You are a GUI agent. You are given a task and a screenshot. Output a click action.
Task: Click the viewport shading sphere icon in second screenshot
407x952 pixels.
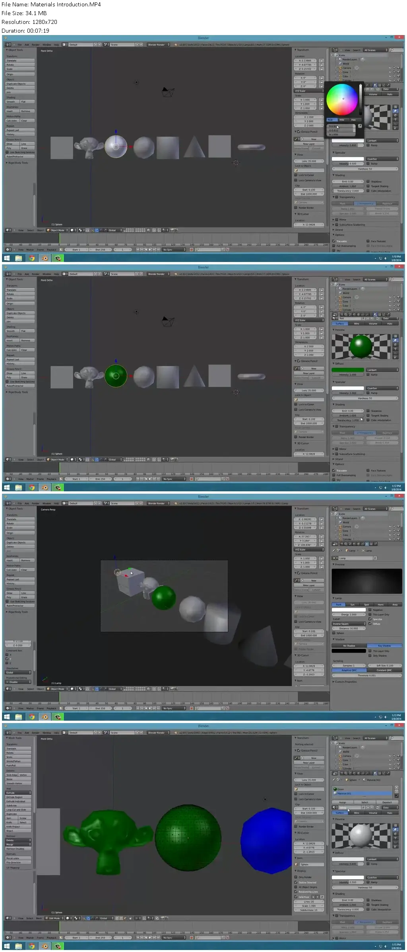(72, 459)
